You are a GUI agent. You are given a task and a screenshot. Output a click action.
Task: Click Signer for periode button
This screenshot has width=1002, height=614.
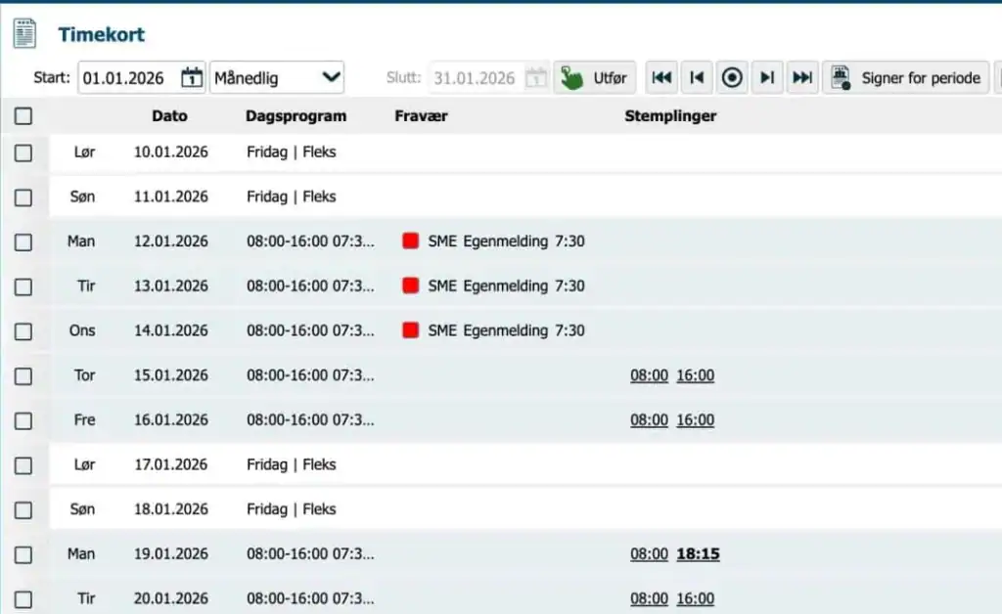click(905, 78)
